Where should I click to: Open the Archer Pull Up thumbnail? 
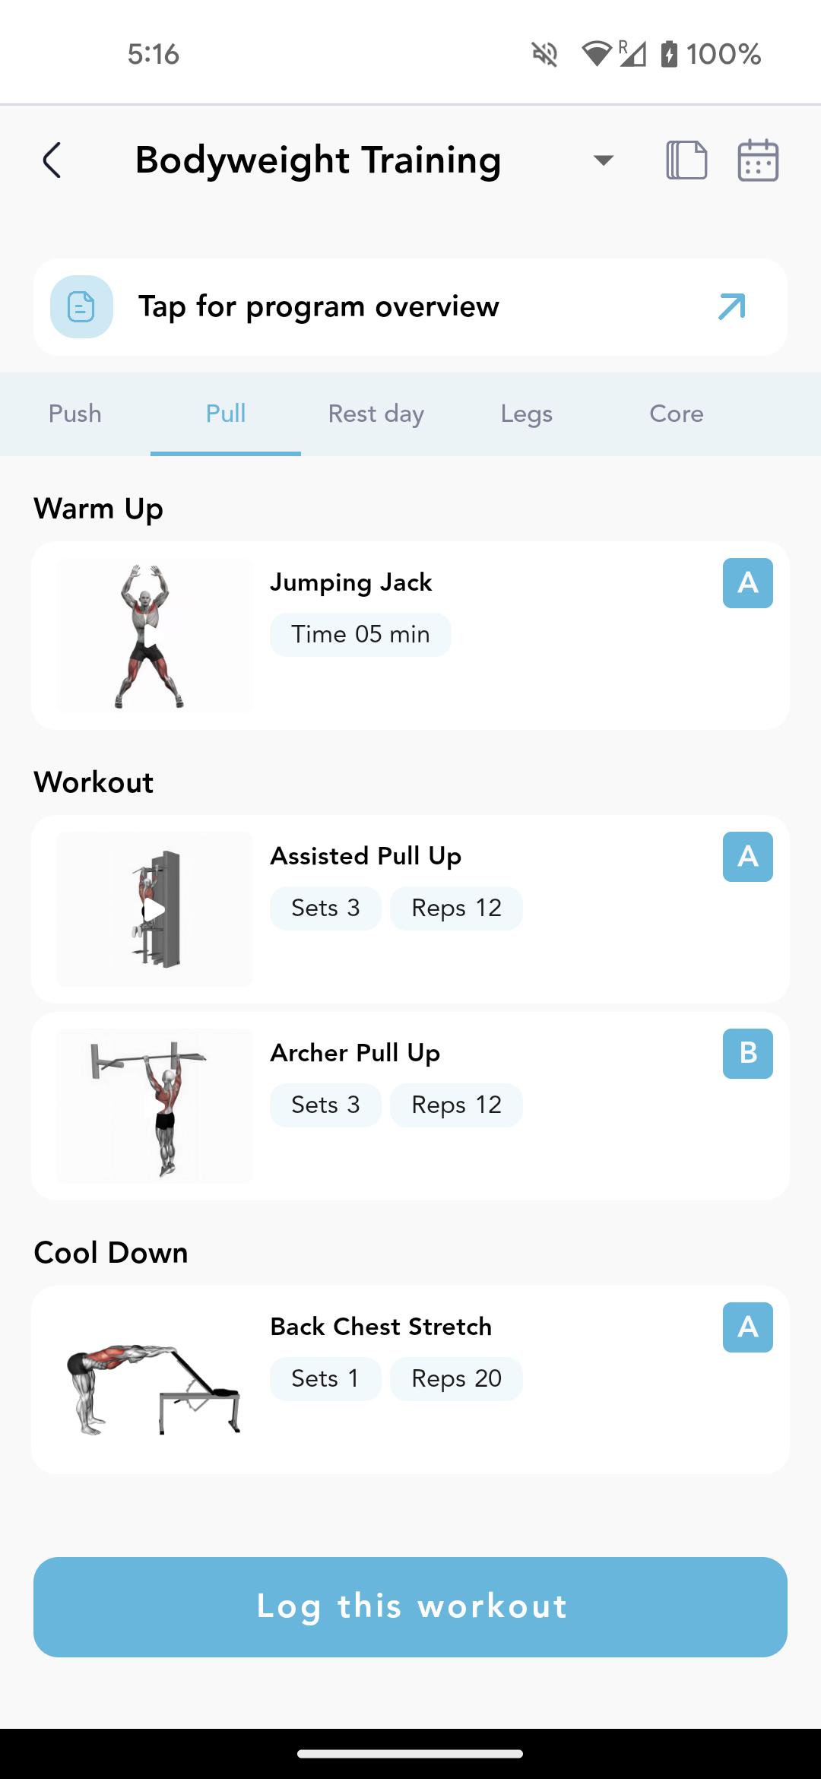[154, 1106]
